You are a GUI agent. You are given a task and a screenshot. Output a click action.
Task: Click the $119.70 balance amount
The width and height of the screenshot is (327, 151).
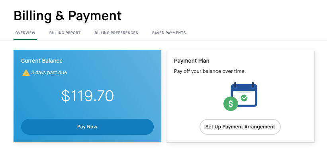point(87,96)
